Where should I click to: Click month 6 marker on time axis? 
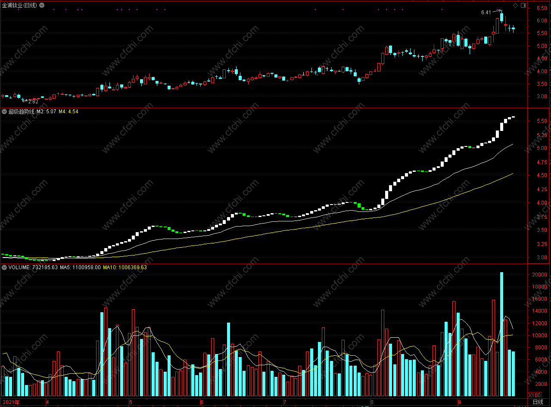(202, 402)
